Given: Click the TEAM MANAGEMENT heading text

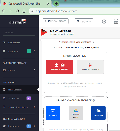Looking at the screenshot, I should [x=14, y=119].
